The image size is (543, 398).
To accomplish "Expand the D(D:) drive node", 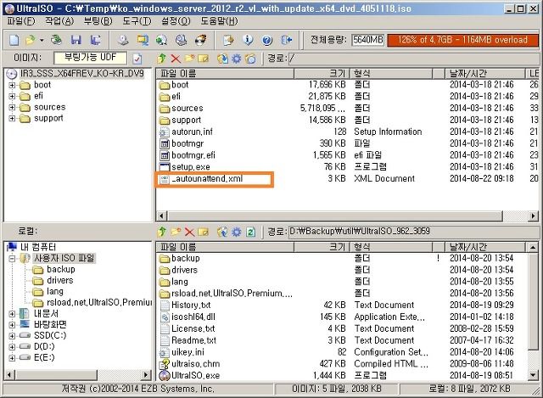I will click(x=12, y=347).
